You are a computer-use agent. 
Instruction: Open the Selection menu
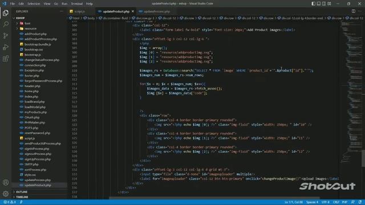[34, 3]
